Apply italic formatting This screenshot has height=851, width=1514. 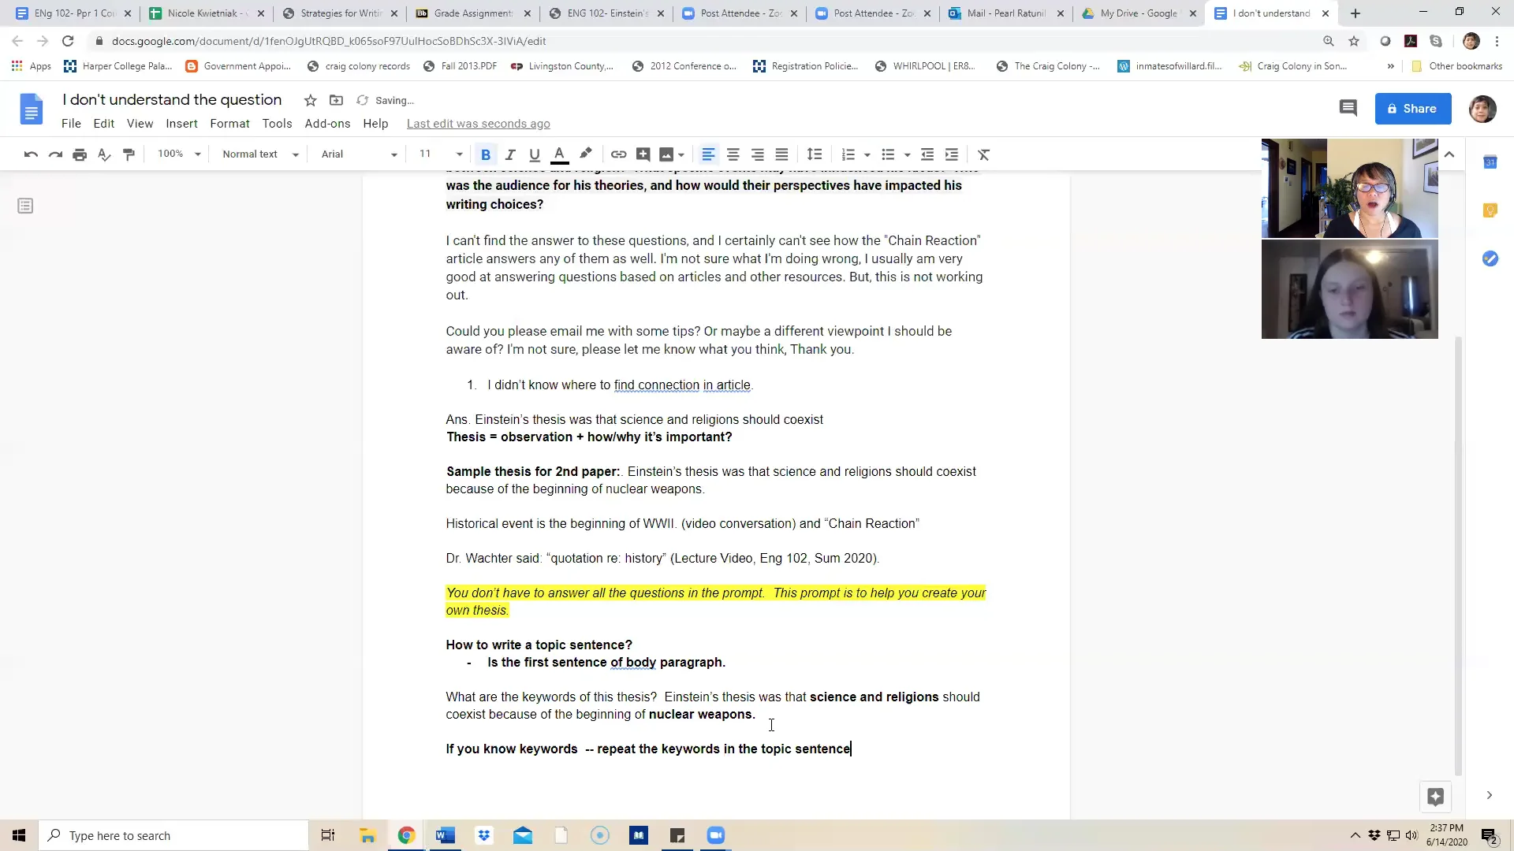[510, 154]
